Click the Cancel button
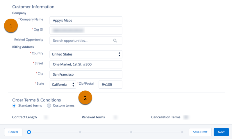Image resolution: width=232 pixels, height=139 pixels. pyautogui.click(x=13, y=132)
